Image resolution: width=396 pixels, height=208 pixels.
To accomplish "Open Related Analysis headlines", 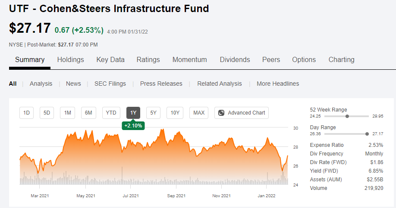I will pyautogui.click(x=220, y=84).
